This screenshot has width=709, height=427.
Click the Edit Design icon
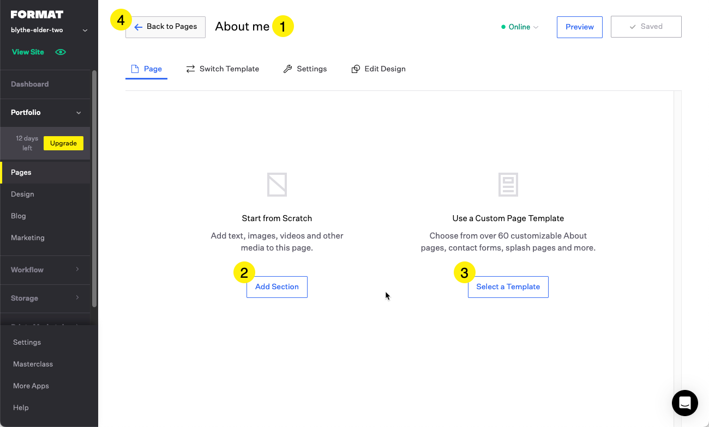[x=356, y=69]
